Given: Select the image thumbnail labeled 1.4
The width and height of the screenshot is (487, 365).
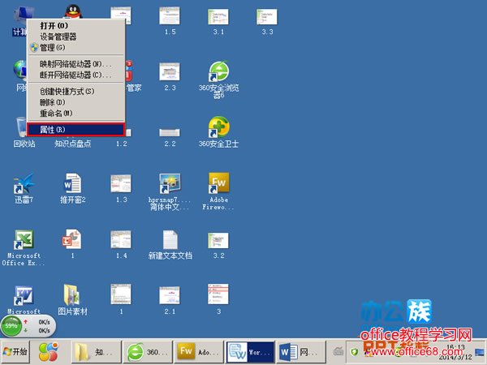Looking at the screenshot, I should [x=121, y=244].
